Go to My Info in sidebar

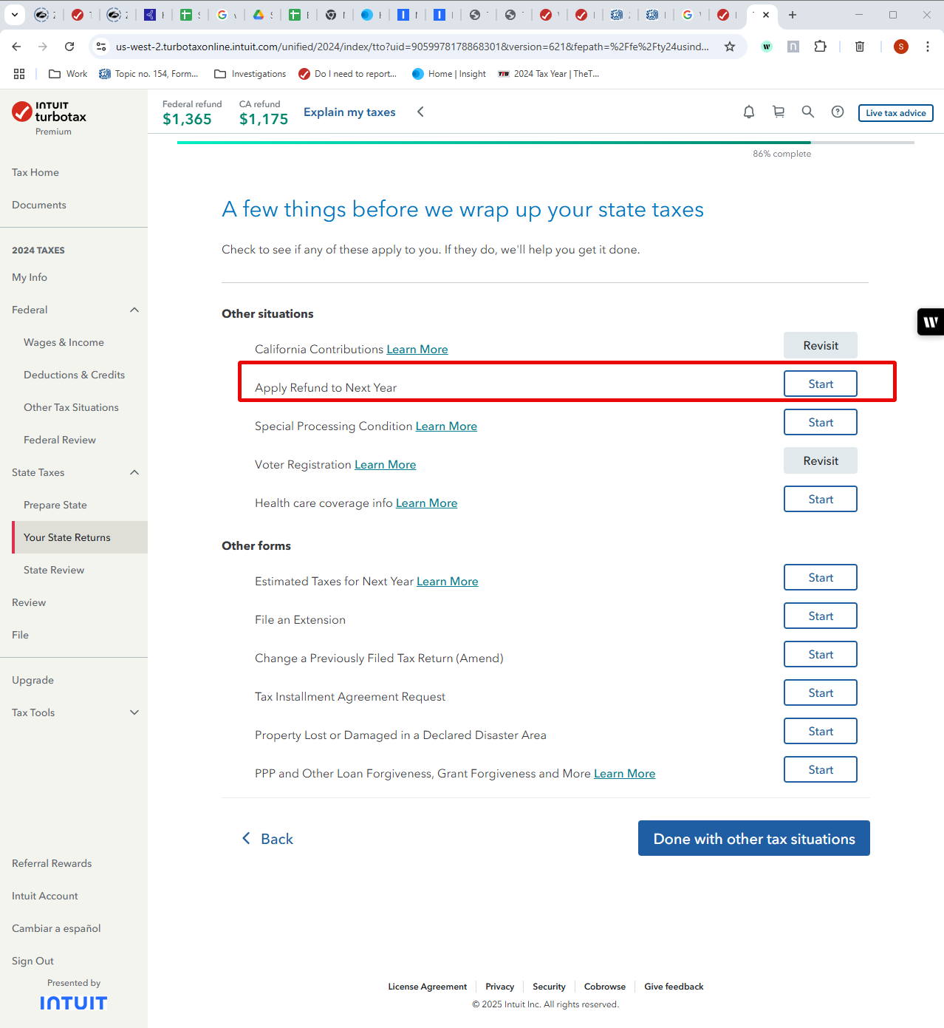coord(30,277)
